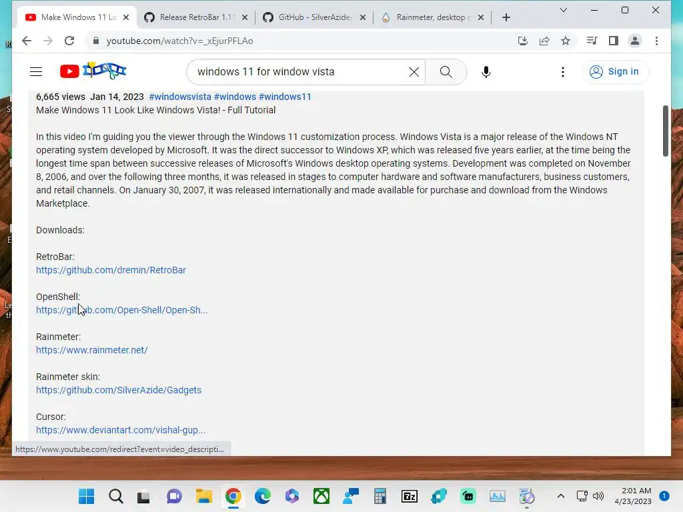Open the tab search chevron dropdown
683x512 pixels.
(563, 10)
